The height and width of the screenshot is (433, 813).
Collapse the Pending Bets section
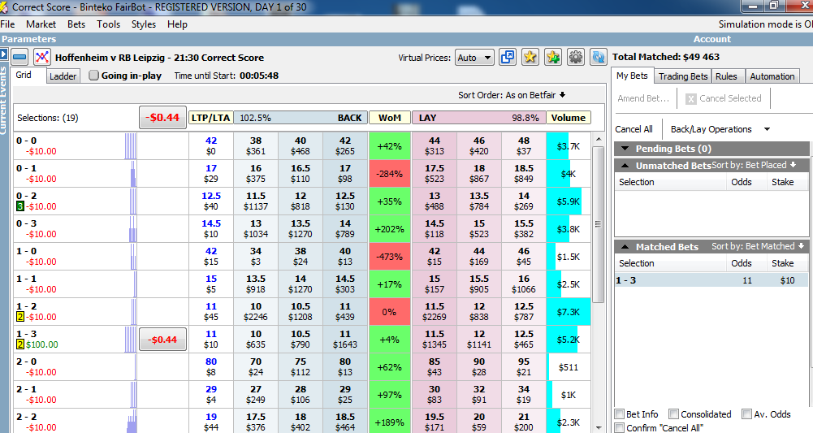point(625,149)
